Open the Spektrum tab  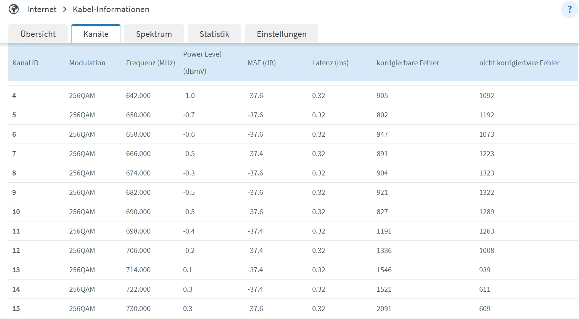(154, 34)
